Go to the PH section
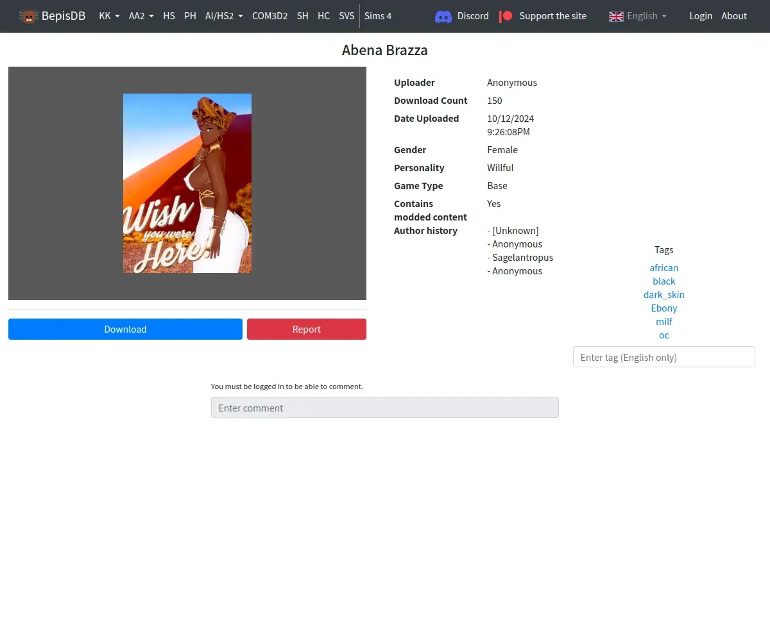Viewport: 770px width, 641px height. pyautogui.click(x=190, y=16)
